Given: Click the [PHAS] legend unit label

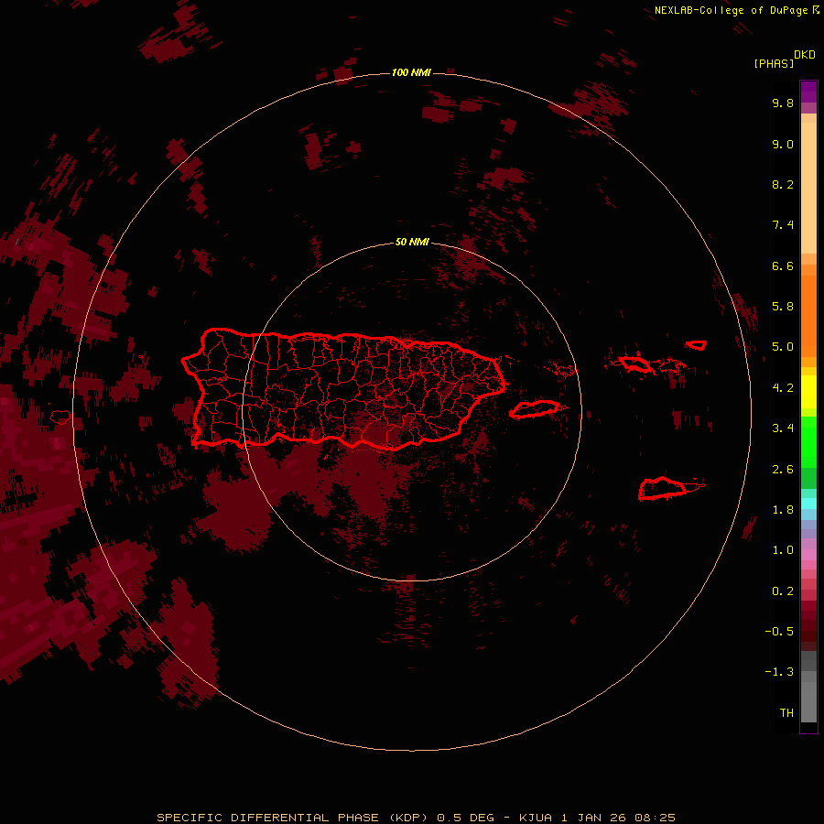Looking at the screenshot, I should [774, 63].
